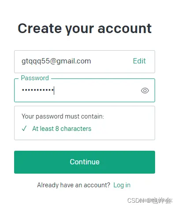Click the green checkmark beside At least 8 characters
The width and height of the screenshot is (178, 208).
point(24,128)
